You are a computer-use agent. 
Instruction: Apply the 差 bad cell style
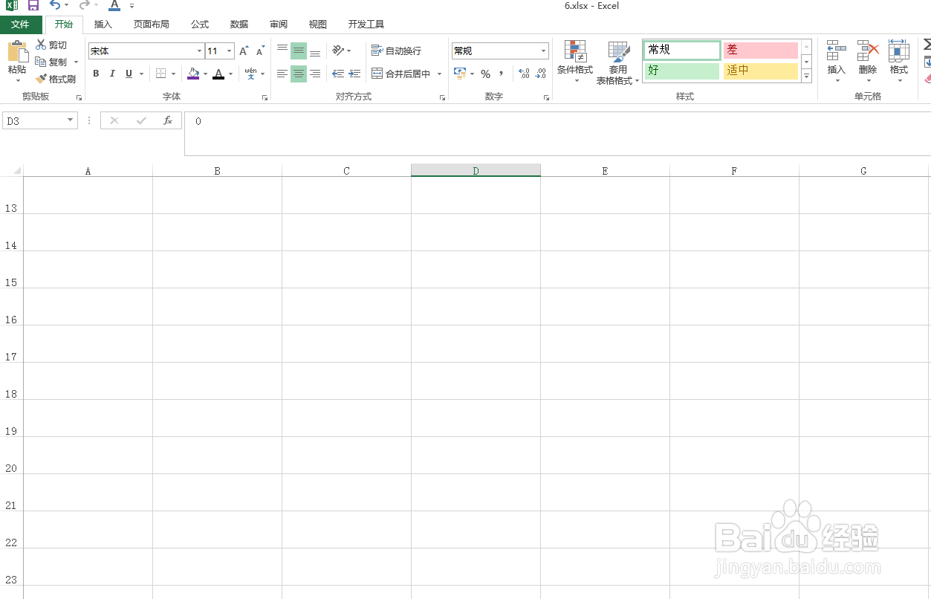tap(761, 50)
